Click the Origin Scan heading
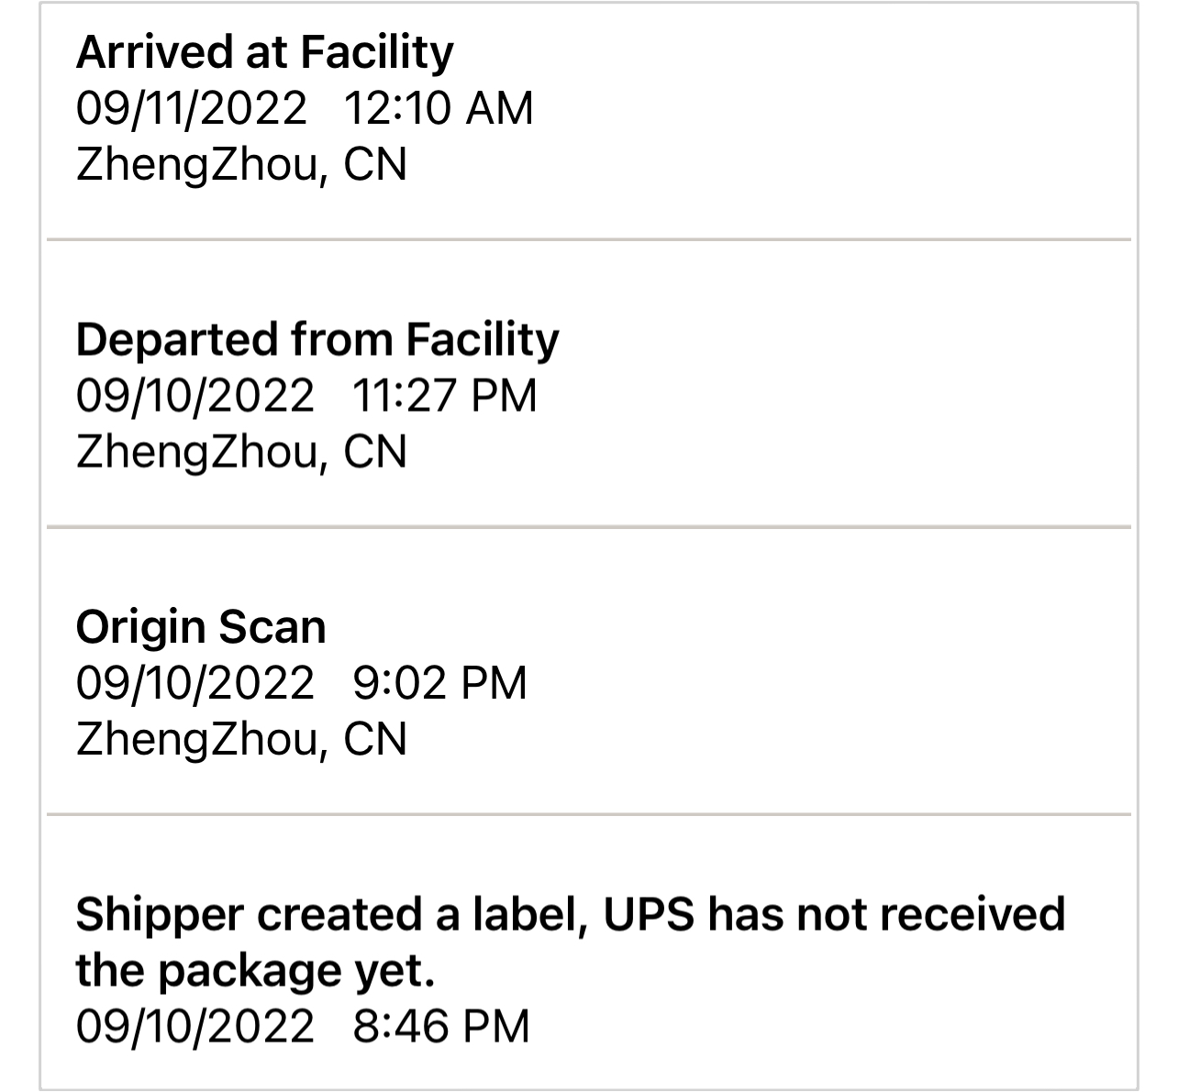 (201, 627)
